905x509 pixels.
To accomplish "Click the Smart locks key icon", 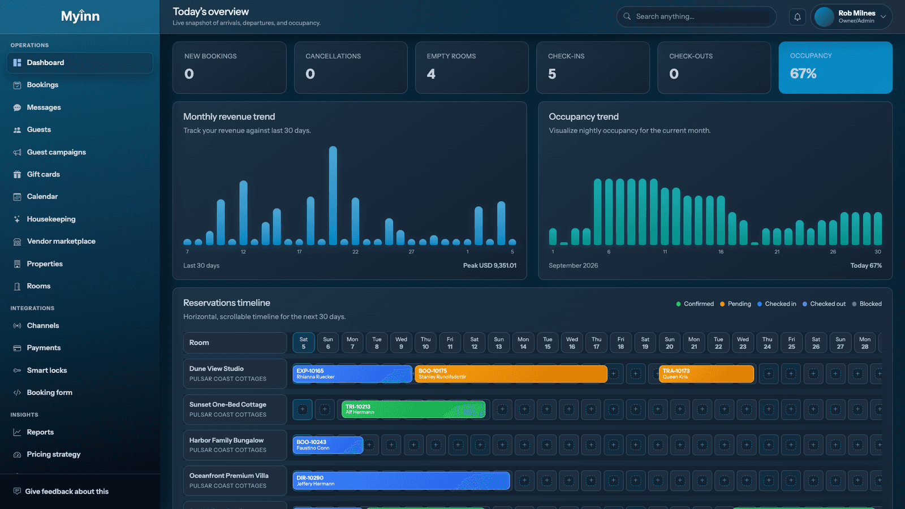I will (x=17, y=370).
